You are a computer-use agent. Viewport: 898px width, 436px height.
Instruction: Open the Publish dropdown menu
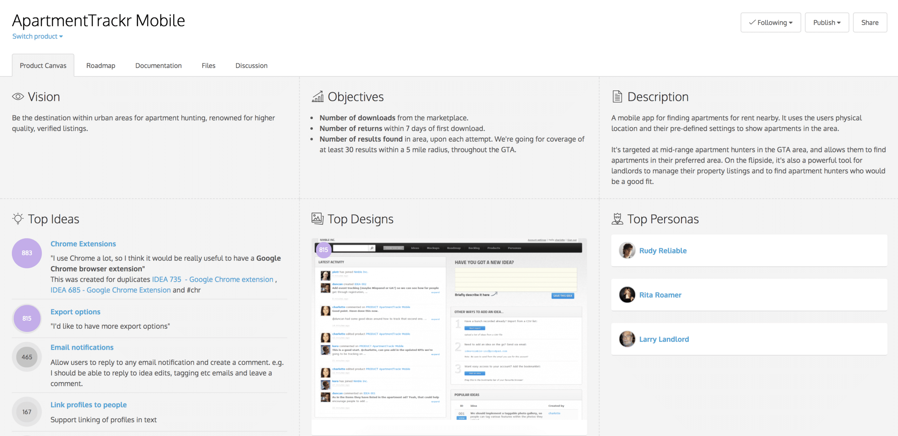[827, 22]
